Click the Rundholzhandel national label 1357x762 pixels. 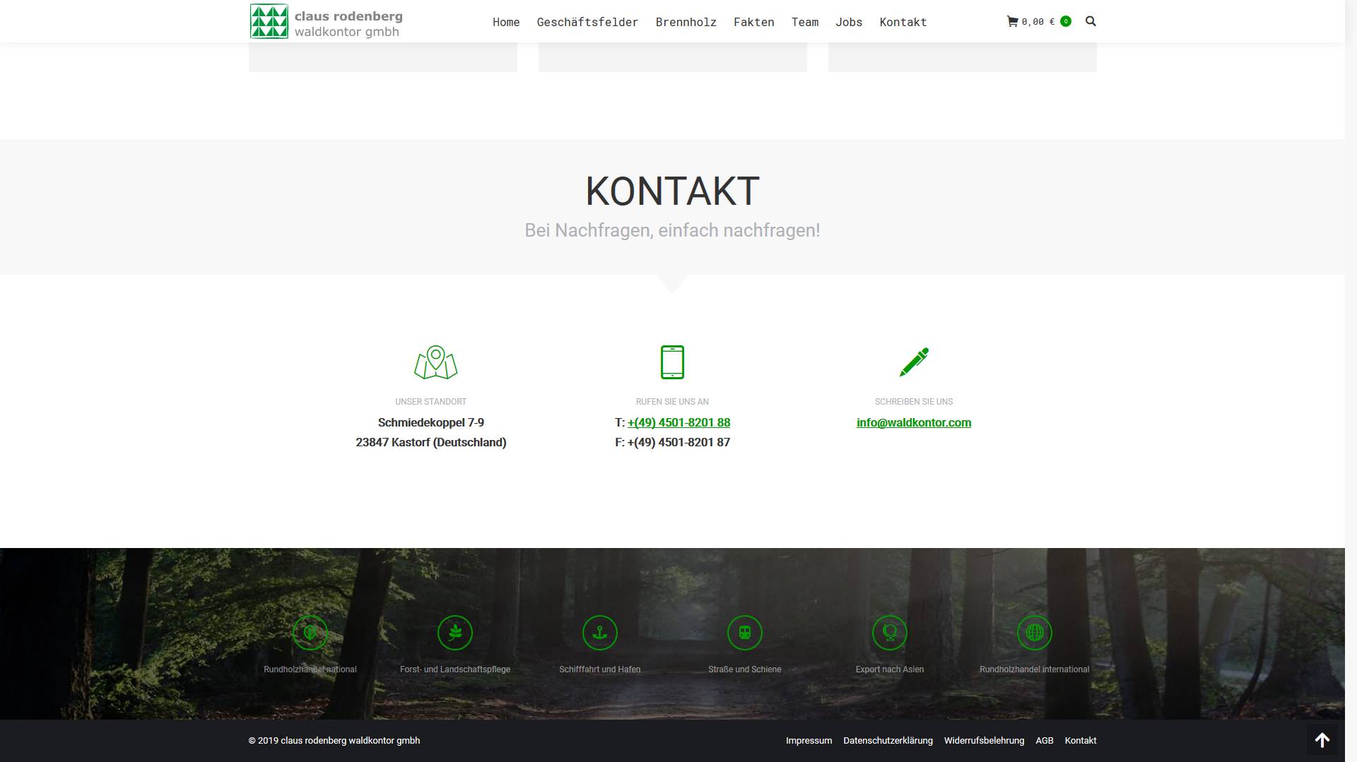(x=310, y=669)
